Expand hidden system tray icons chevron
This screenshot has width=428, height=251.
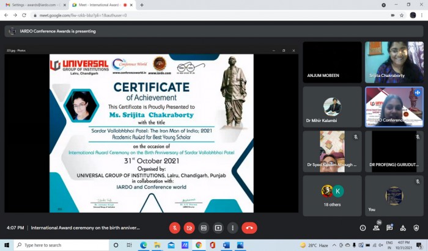coord(334,245)
